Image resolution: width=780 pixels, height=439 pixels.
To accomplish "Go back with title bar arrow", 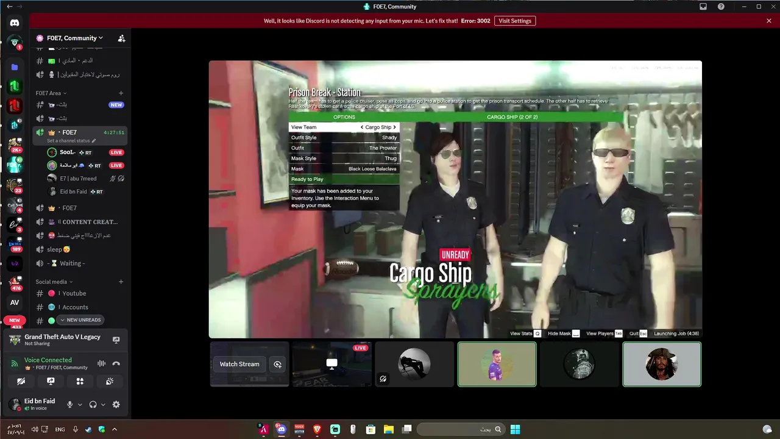I will [x=9, y=7].
